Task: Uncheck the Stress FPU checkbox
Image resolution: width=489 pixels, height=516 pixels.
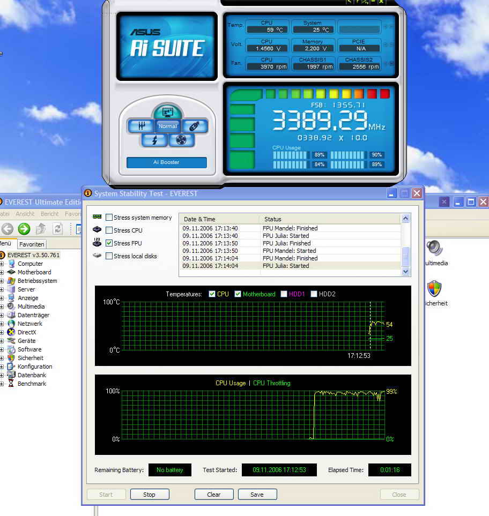Action: 109,243
